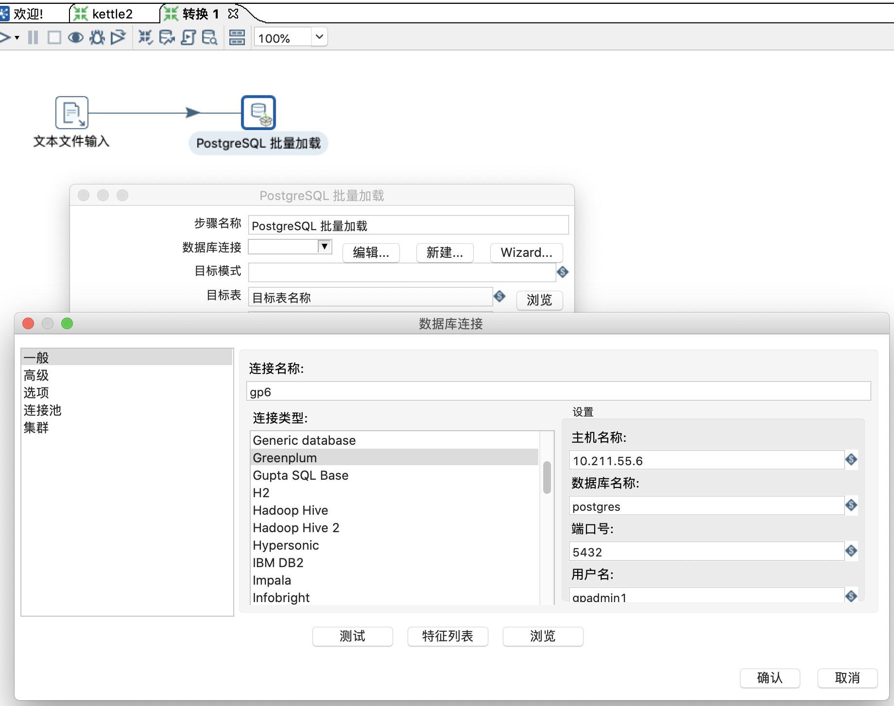Click the 新建... button
This screenshot has height=706, width=894.
coord(445,252)
